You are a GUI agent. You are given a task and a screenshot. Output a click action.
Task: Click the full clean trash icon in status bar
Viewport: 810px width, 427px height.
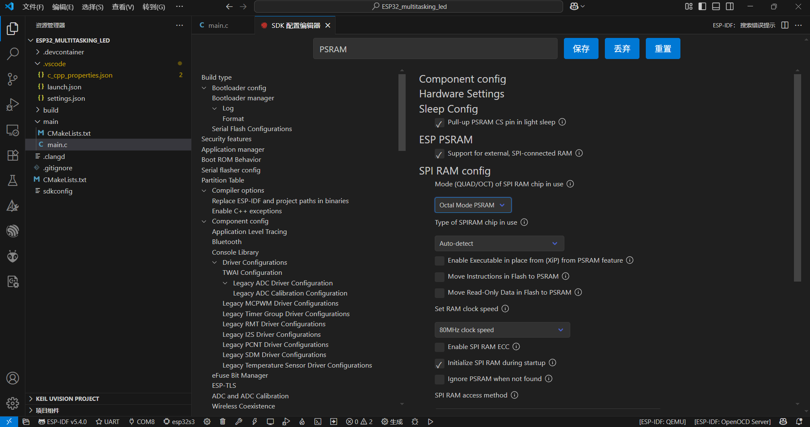click(x=222, y=422)
